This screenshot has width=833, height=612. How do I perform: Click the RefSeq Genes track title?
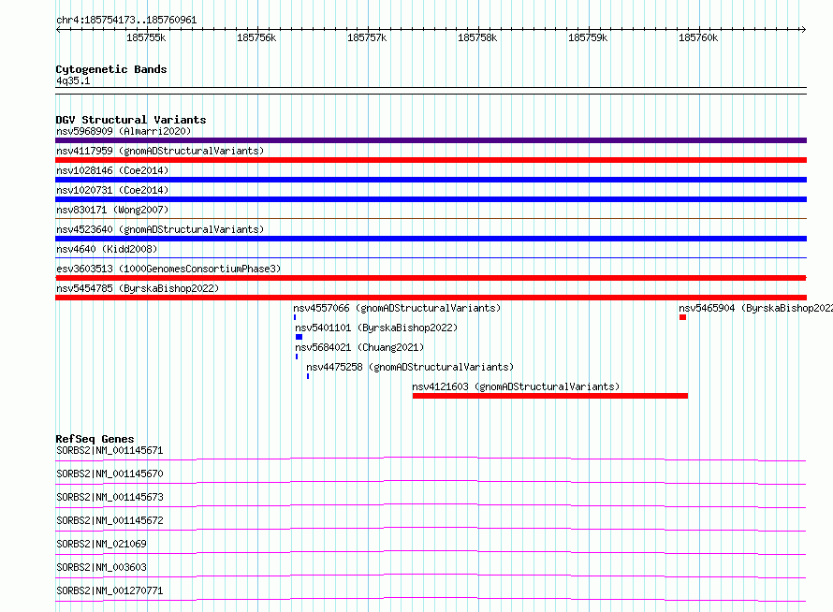pos(95,439)
